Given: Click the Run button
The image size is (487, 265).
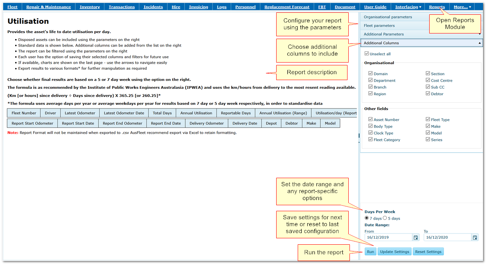Looking at the screenshot, I should click(370, 251).
